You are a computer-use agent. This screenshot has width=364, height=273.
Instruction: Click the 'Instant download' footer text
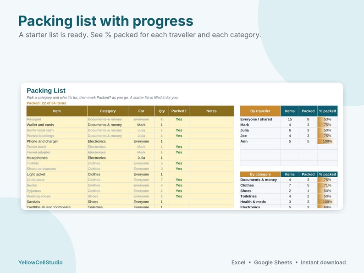coord(323,262)
